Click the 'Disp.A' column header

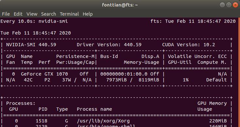[150, 57]
